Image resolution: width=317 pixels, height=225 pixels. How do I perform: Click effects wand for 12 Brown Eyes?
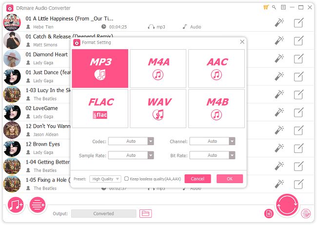tap(279, 148)
